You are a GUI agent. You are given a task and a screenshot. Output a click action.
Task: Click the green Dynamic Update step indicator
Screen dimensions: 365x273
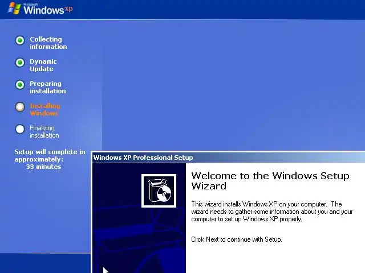point(20,63)
